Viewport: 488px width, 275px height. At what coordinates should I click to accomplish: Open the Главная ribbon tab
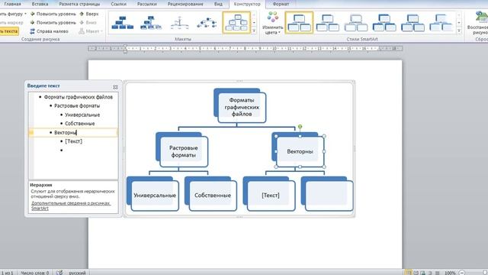coord(12,4)
